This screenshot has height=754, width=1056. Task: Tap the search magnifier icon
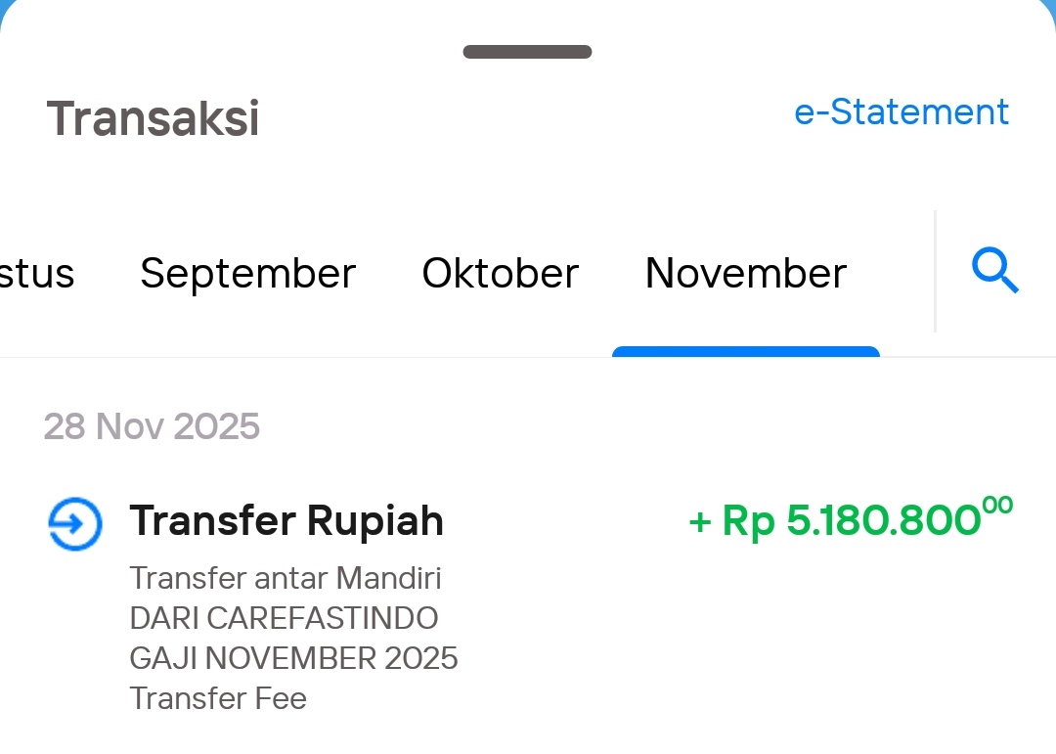[994, 271]
